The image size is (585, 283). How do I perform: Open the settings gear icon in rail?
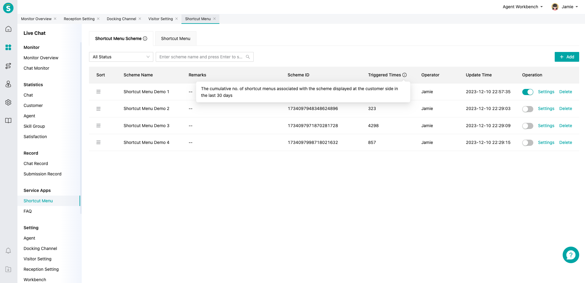coord(8,102)
